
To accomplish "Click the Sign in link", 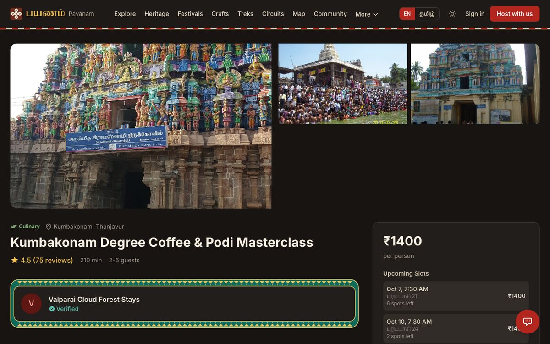I will click(475, 14).
